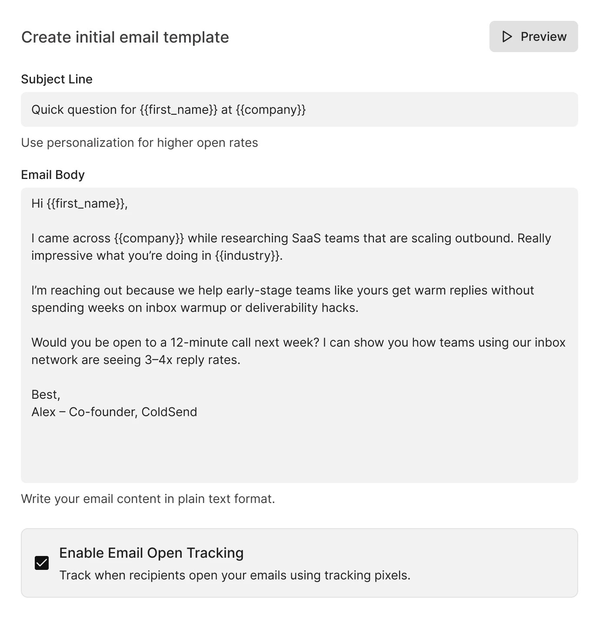
Task: Click the "Alex – Co-founder, ColdSend" signature line
Action: point(114,412)
